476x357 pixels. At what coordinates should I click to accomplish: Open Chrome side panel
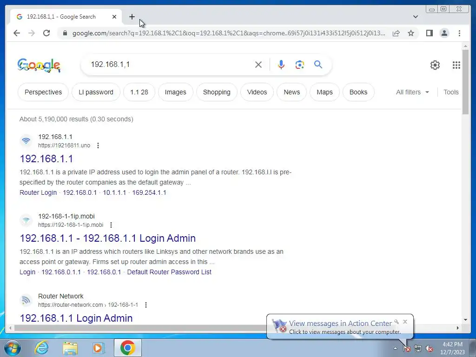429,33
